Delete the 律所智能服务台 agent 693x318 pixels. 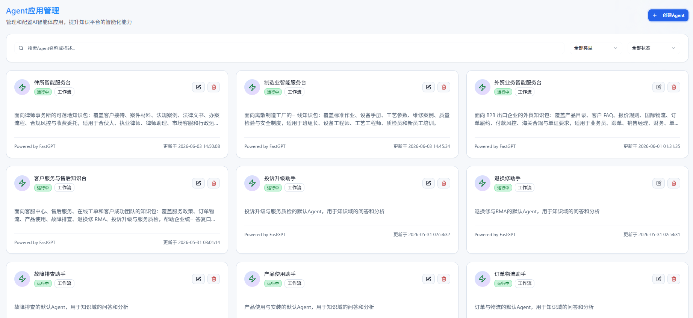click(x=214, y=87)
